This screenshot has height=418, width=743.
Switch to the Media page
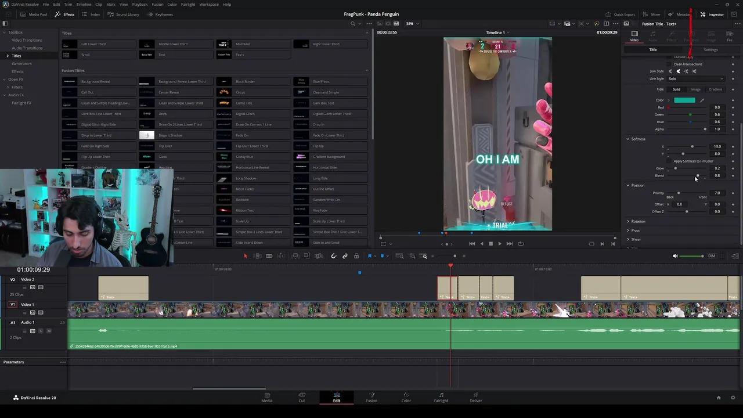267,398
